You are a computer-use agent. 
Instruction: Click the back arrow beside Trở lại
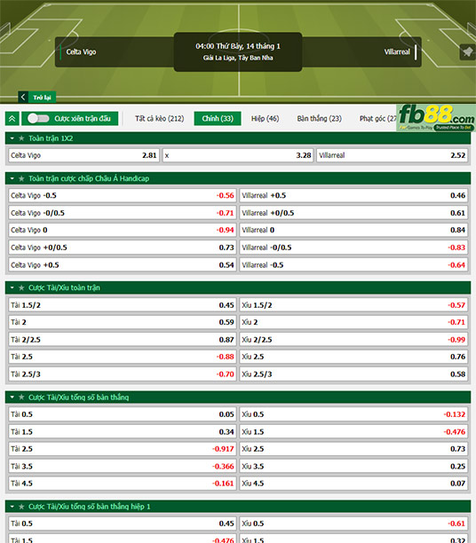(23, 97)
